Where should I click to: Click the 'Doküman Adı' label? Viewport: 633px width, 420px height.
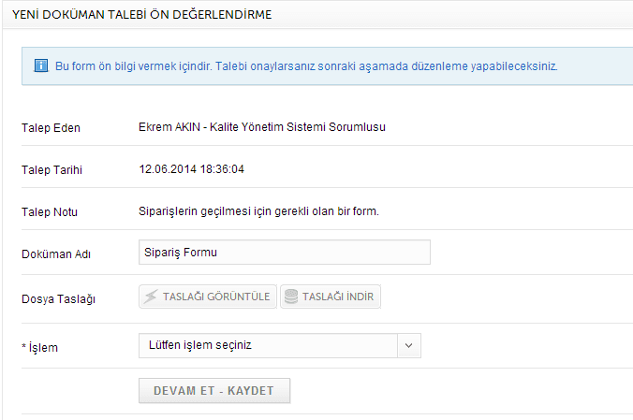point(56,254)
